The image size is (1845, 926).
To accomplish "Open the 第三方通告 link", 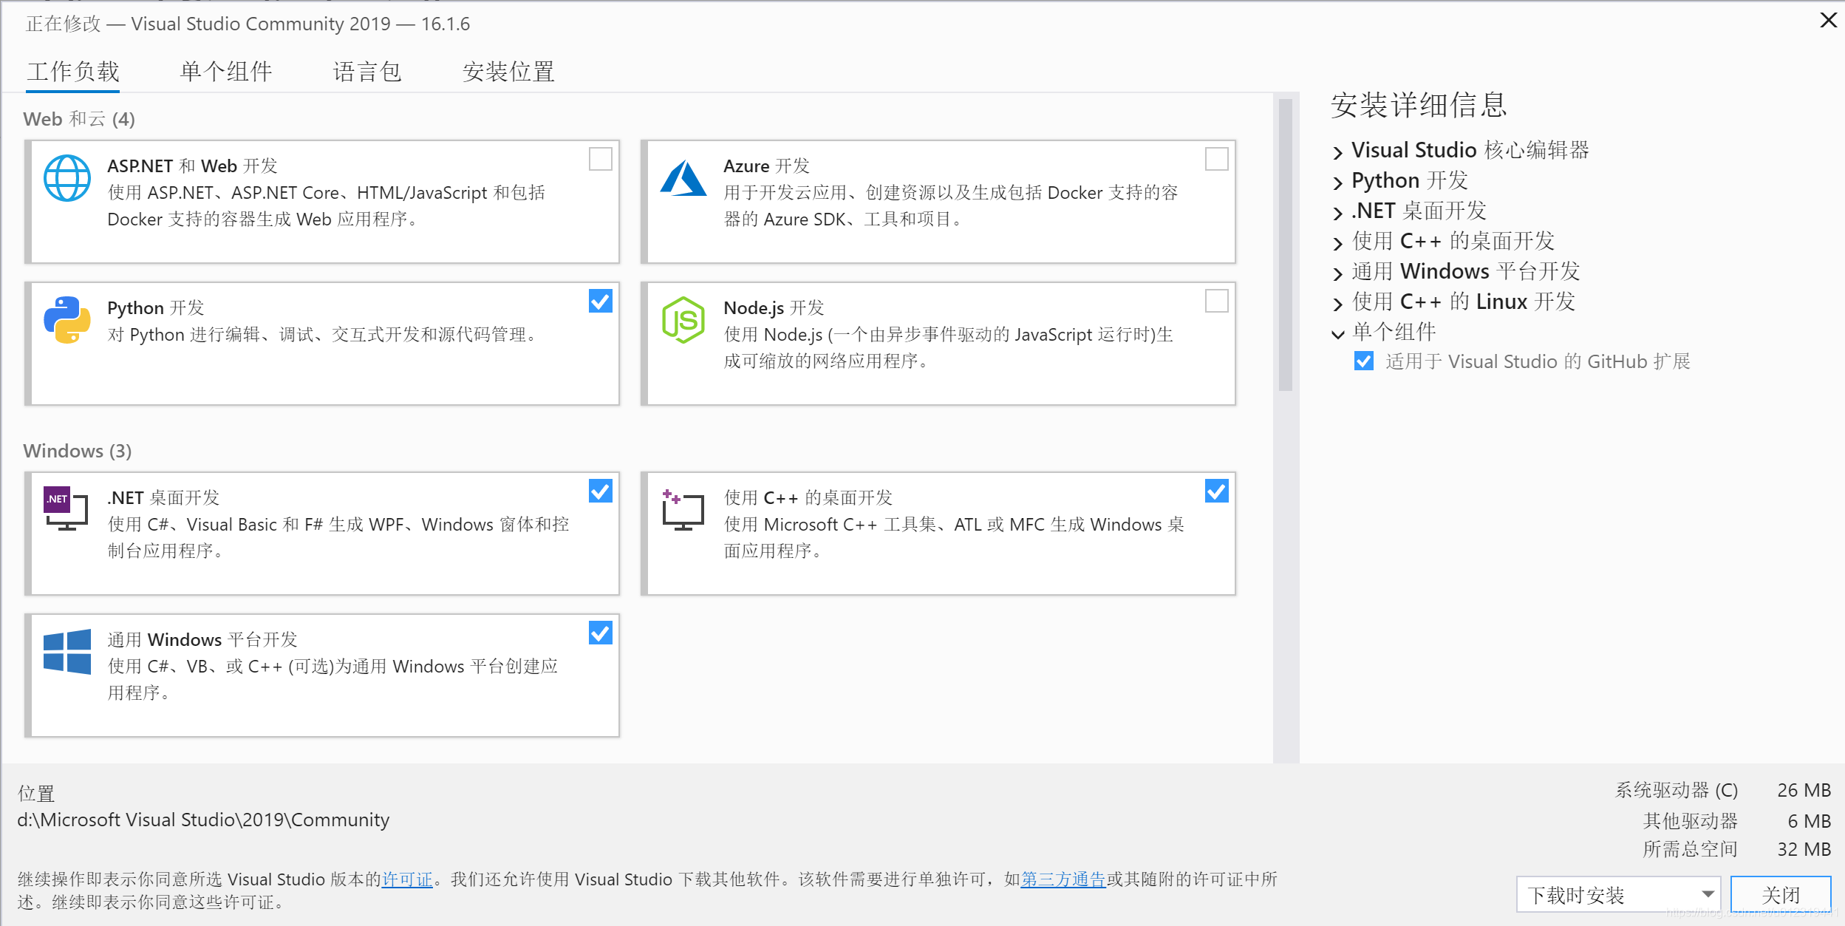I will coord(1063,879).
